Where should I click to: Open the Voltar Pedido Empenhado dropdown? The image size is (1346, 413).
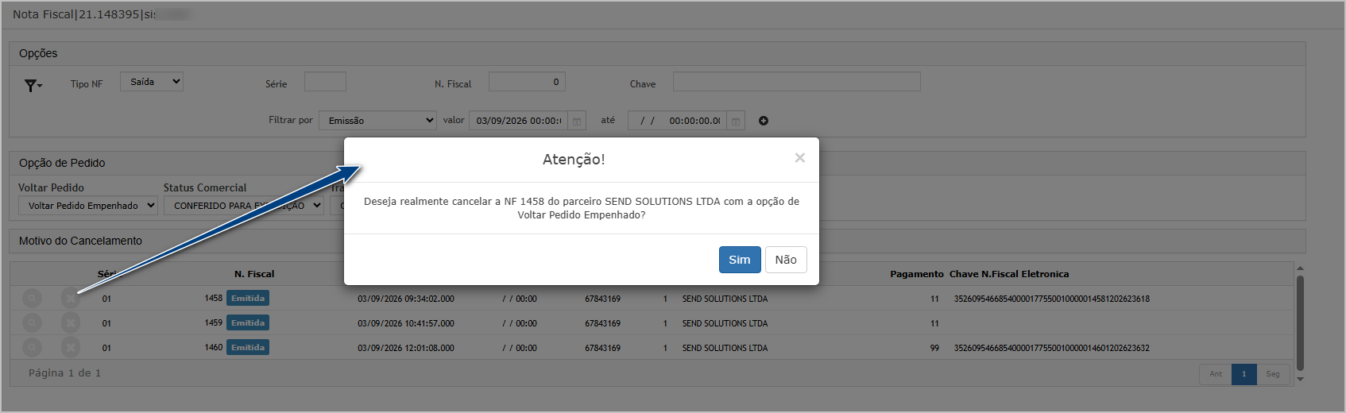[88, 206]
